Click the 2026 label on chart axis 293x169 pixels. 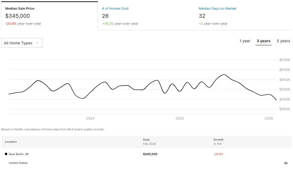click(x=269, y=118)
